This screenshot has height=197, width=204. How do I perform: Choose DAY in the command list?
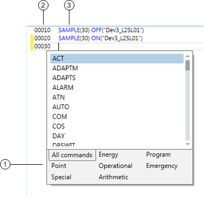click(x=117, y=136)
